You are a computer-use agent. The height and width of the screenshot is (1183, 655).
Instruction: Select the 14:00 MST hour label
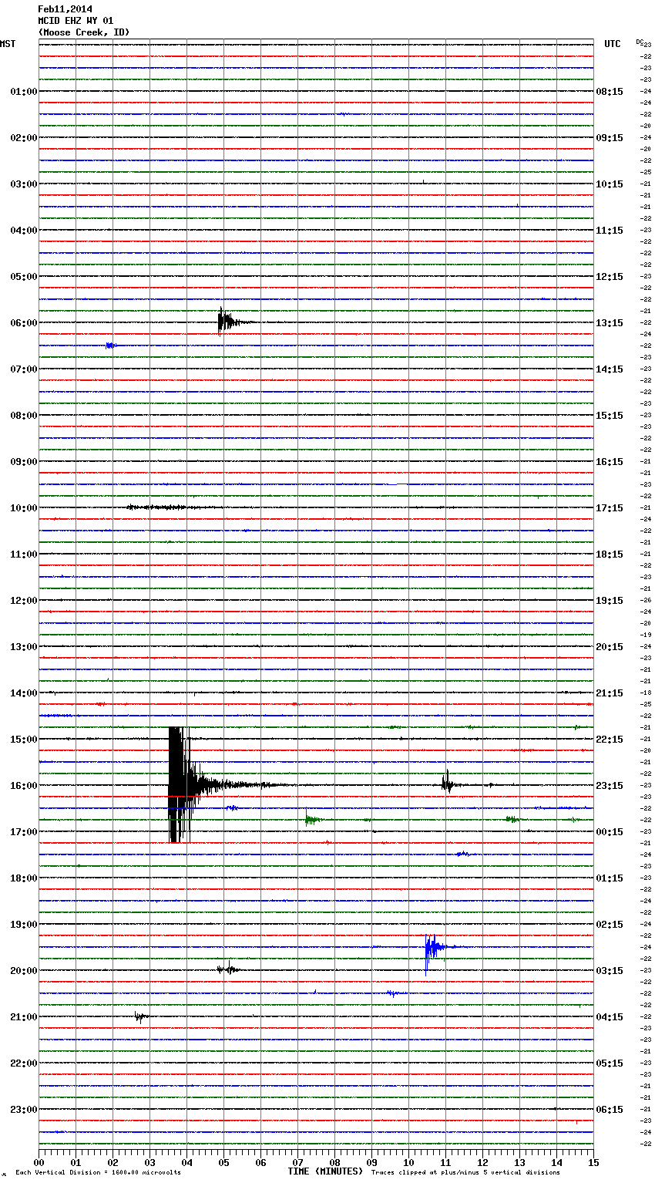click(23, 693)
